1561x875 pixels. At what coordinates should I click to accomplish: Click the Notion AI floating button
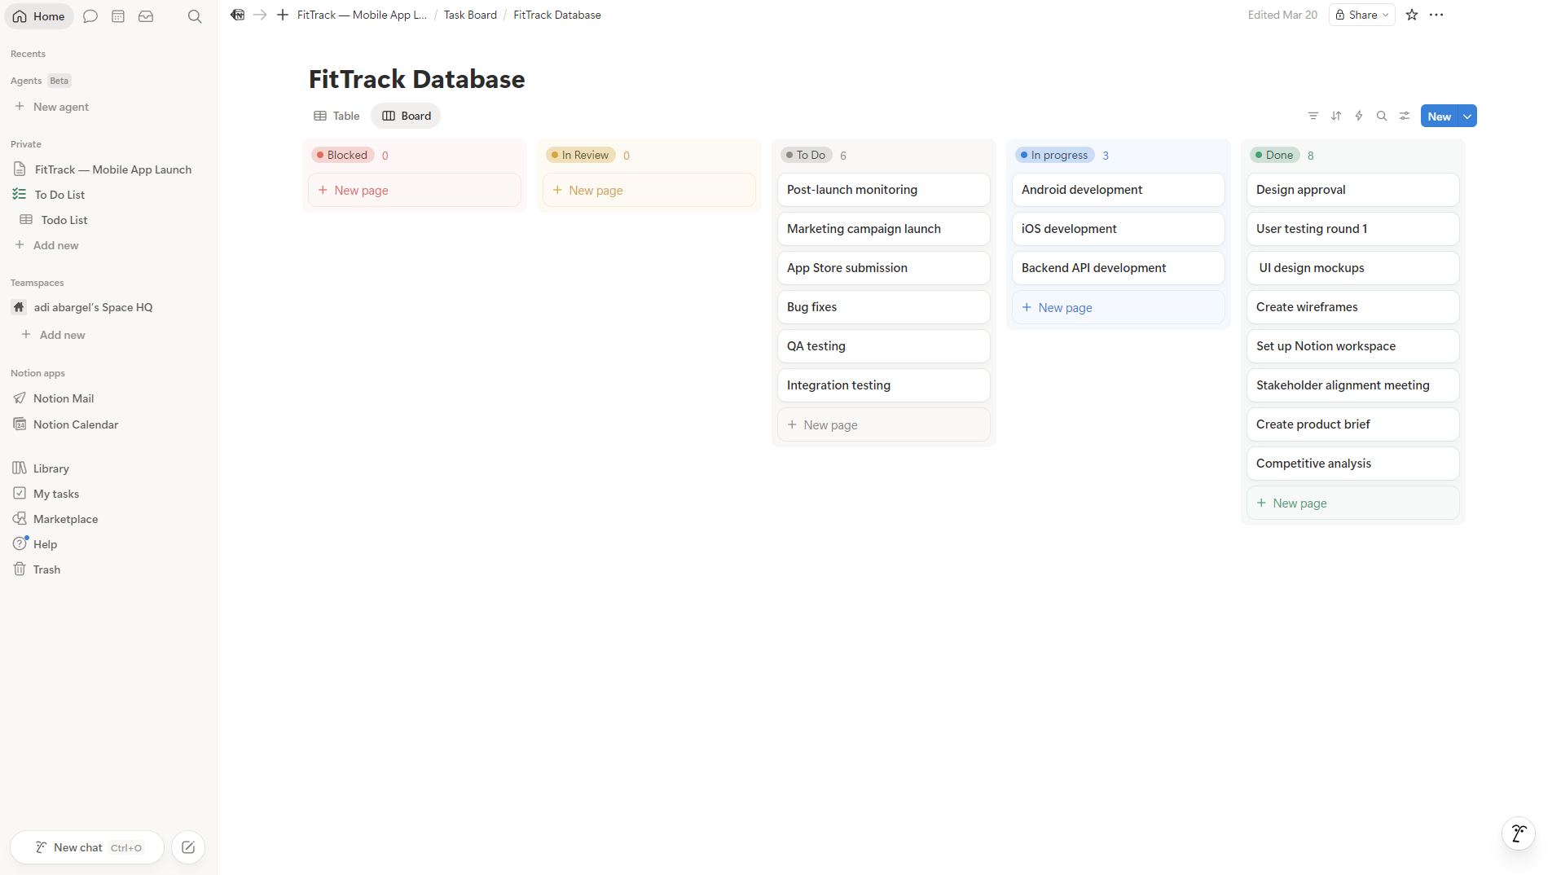1518,833
